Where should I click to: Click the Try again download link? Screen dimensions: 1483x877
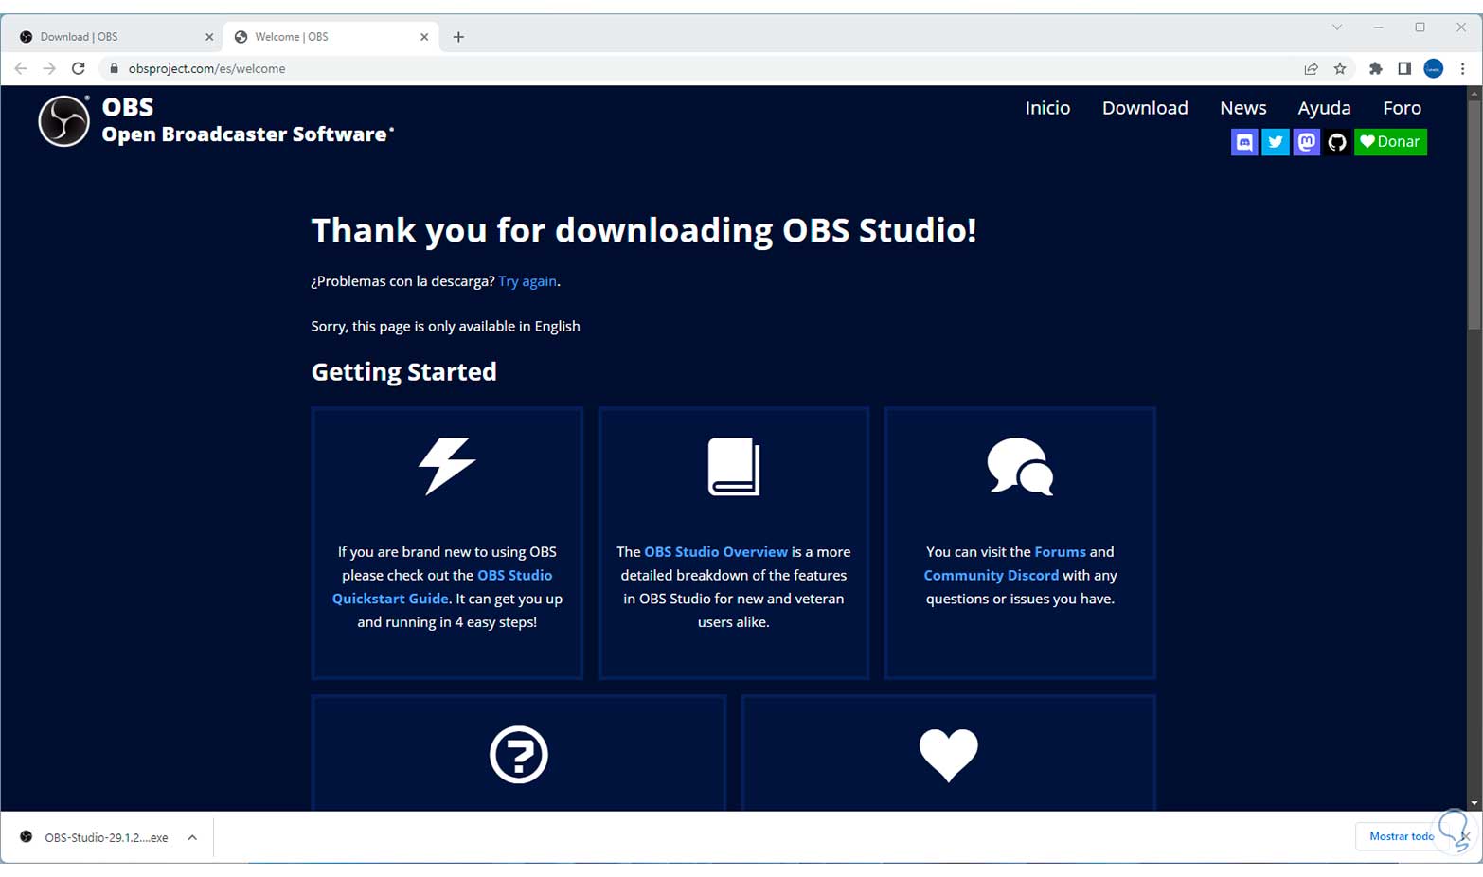(527, 281)
